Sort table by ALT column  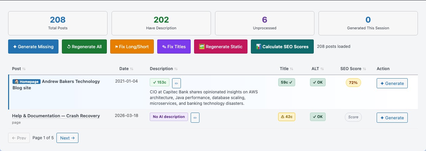click(x=317, y=69)
